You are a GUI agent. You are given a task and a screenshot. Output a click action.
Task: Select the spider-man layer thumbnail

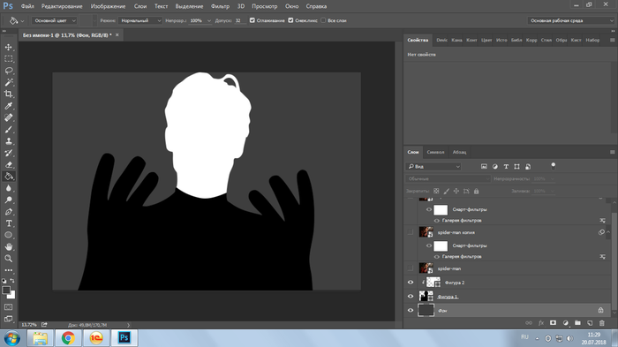426,268
